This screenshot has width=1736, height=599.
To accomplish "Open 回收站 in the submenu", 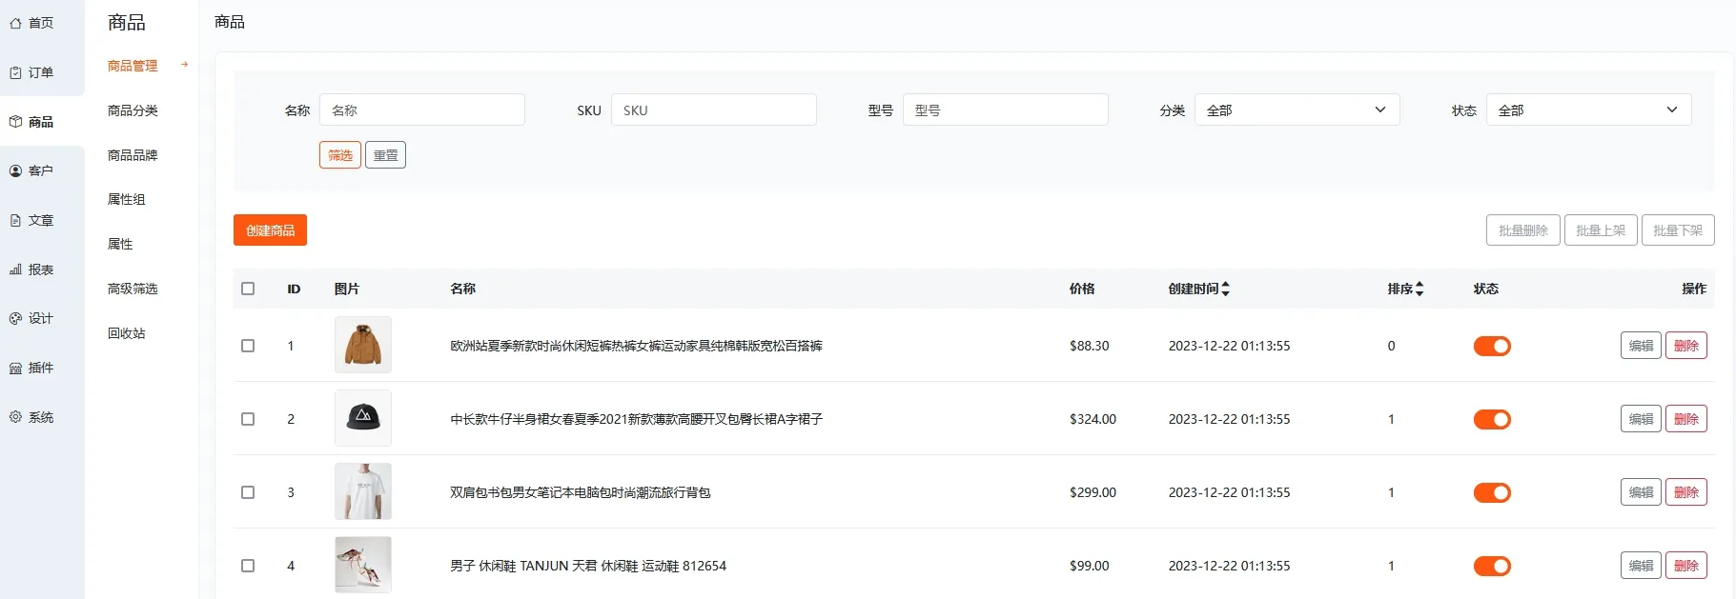I will pyautogui.click(x=127, y=333).
